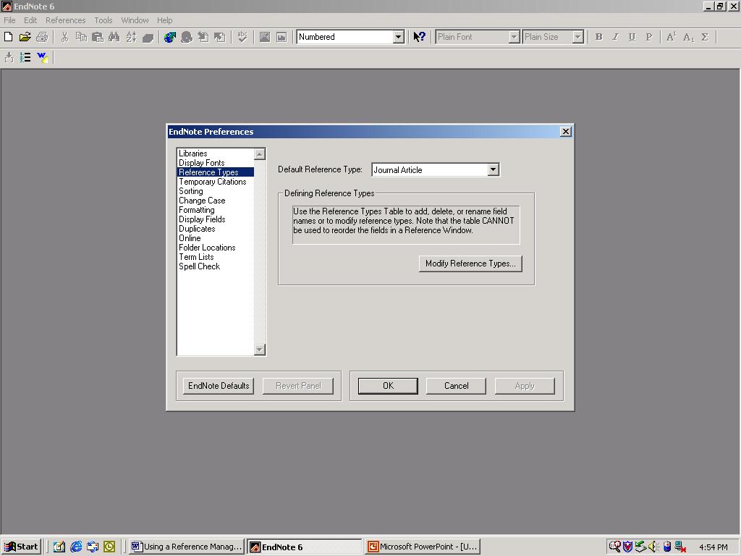Click the Apply button
Viewport: 741px width, 556px height.
point(525,386)
